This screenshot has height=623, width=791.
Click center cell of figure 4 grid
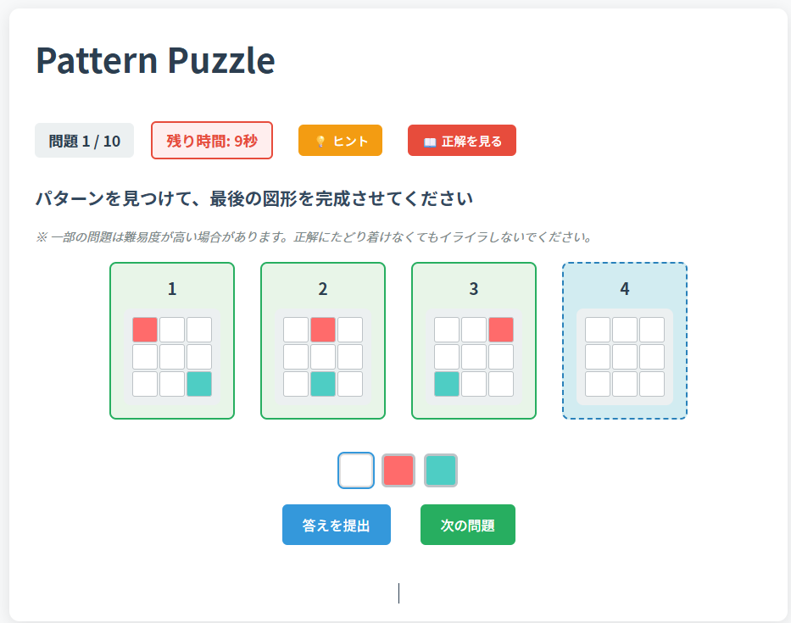625,357
